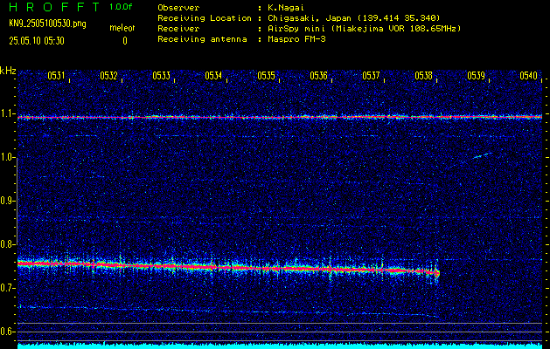This screenshot has height=349, width=550.
Task: Select Maspro FM-3 antenna text
Action: coord(296,39)
